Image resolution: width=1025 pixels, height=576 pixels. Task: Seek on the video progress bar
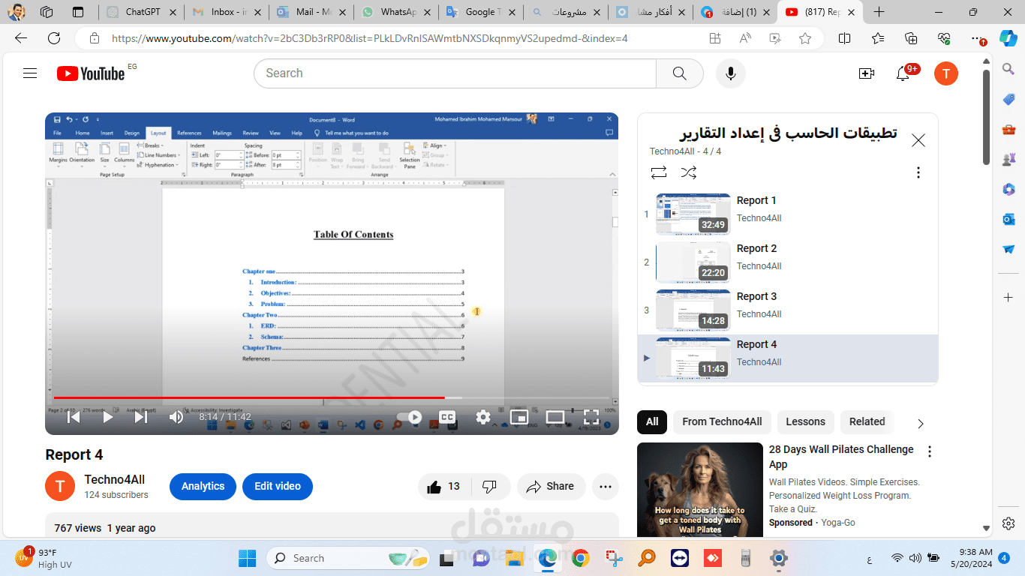pyautogui.click(x=332, y=397)
